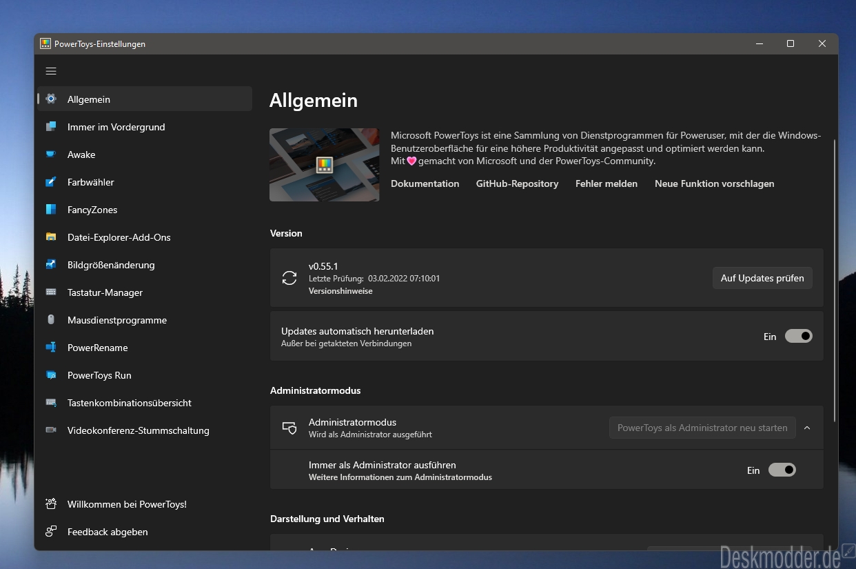This screenshot has height=569, width=856.
Task: Click 'Wird als Administrator ausgeführt' text
Action: 370,435
